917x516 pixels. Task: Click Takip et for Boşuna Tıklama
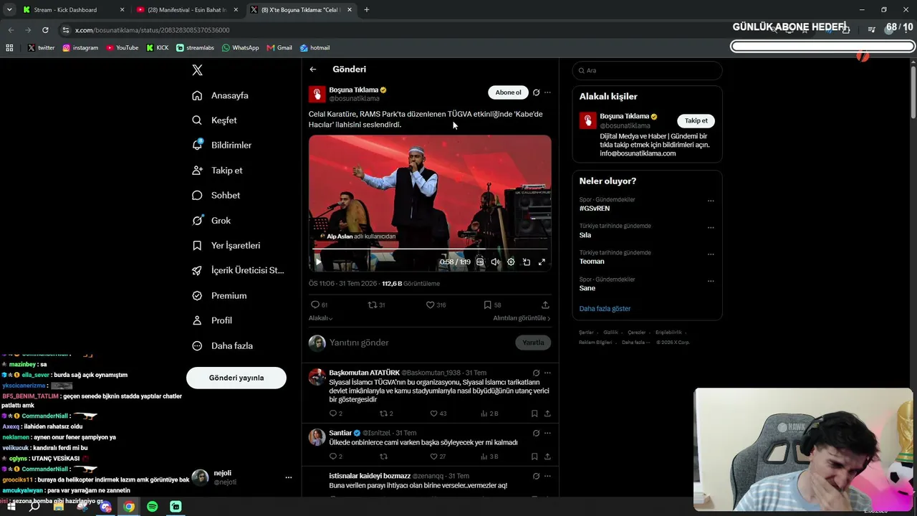point(696,120)
